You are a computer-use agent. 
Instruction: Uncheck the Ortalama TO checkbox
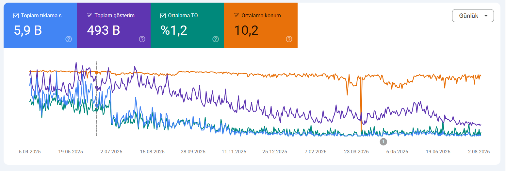pos(163,15)
